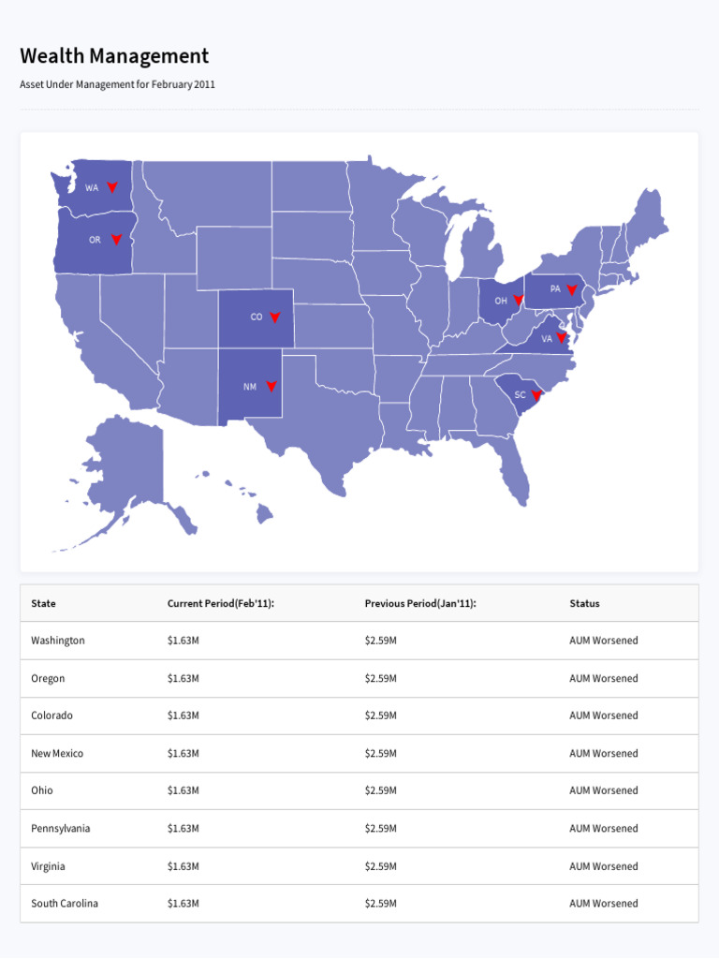Click the Previous Period(Jan'11) column header
The image size is (719, 959).
coord(420,604)
